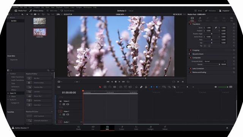Screen dimensions: 243x137
Task: Play forward in viewer
Action: point(119,82)
